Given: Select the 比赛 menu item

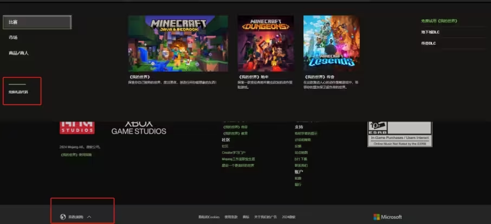Looking at the screenshot, I should 37,22.
